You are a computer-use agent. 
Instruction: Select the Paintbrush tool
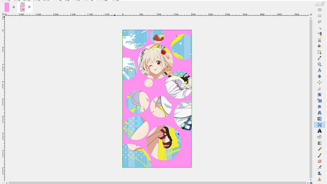319,155
